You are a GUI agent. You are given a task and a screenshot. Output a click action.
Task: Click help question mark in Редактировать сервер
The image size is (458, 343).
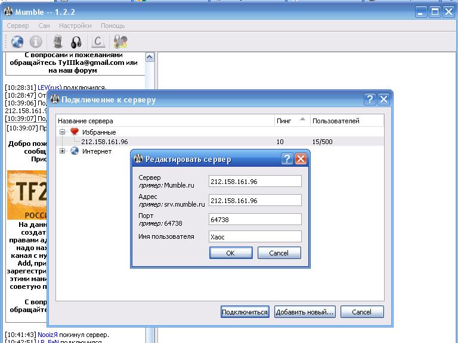click(x=287, y=159)
